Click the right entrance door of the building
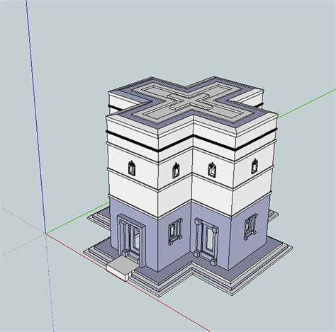Screen dimensions: 336x332 206,241
